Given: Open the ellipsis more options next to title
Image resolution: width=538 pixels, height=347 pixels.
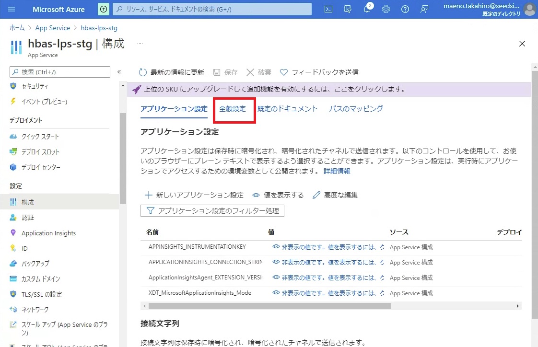Looking at the screenshot, I should 140,44.
